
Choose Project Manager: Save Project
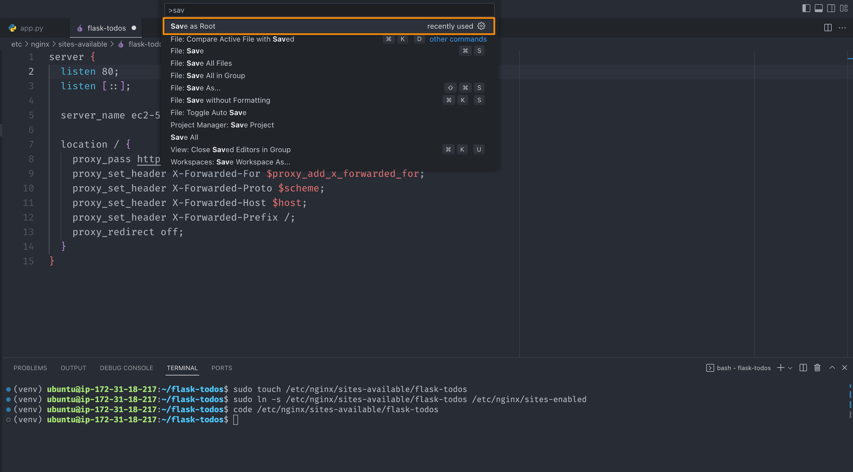329,125
